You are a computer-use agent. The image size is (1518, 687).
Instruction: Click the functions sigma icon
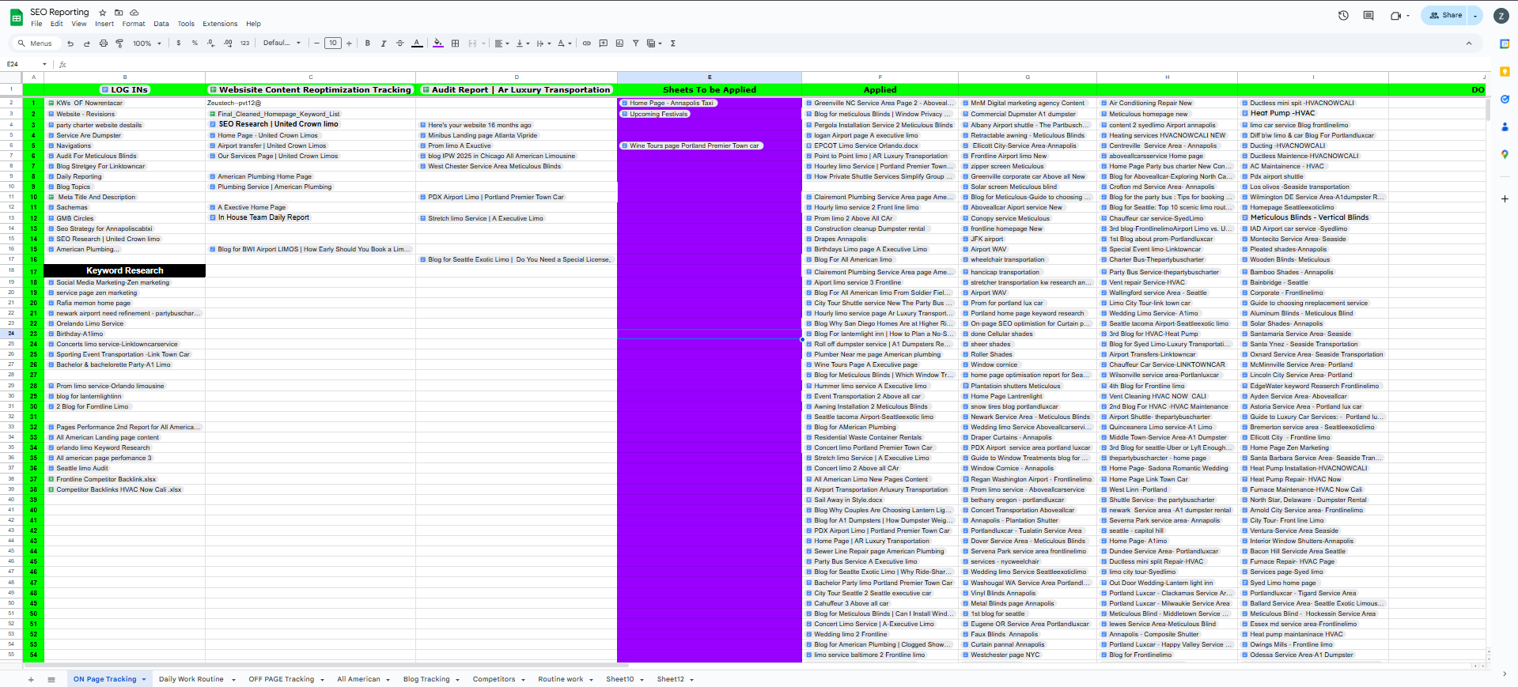click(x=673, y=43)
